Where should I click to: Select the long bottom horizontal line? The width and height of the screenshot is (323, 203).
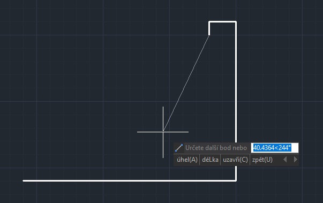pos(130,181)
